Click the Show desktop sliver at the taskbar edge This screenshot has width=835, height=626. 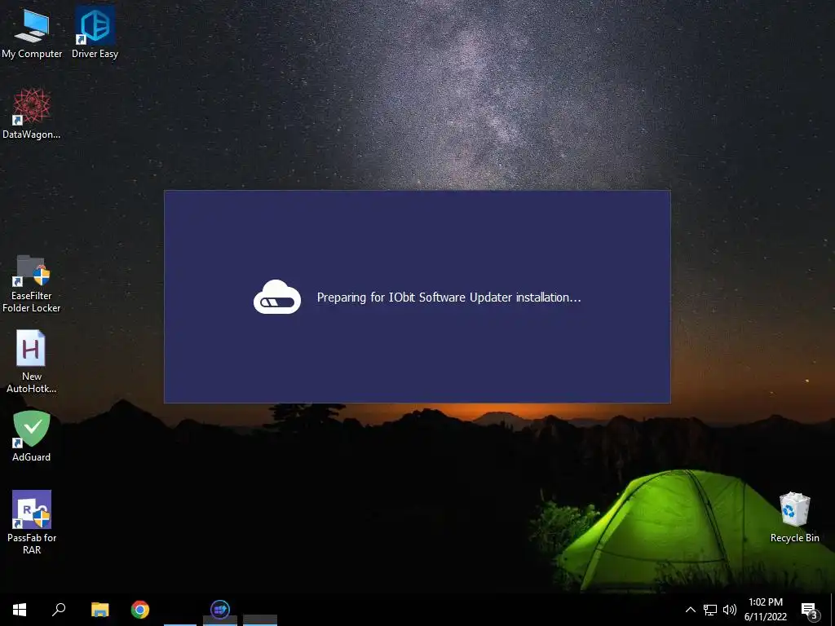coord(833,610)
